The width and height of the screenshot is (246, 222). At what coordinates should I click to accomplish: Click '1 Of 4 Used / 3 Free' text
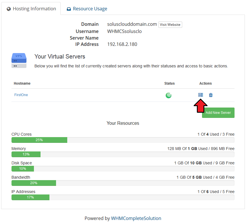pyautogui.click(x=216, y=134)
